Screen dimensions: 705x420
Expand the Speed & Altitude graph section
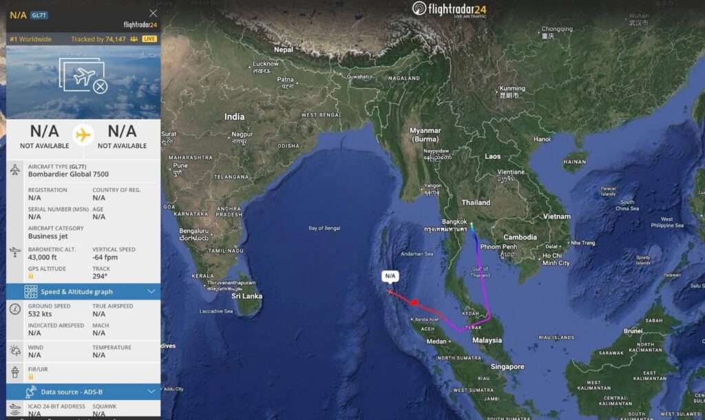point(83,291)
